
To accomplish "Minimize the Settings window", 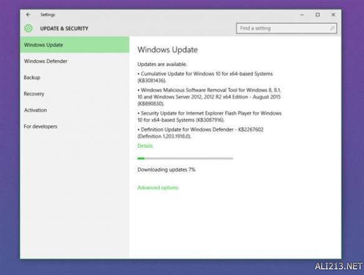I will (302, 14).
